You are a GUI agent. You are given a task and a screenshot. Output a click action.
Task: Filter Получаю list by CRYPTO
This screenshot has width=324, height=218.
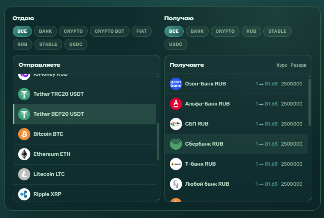[x=225, y=31]
